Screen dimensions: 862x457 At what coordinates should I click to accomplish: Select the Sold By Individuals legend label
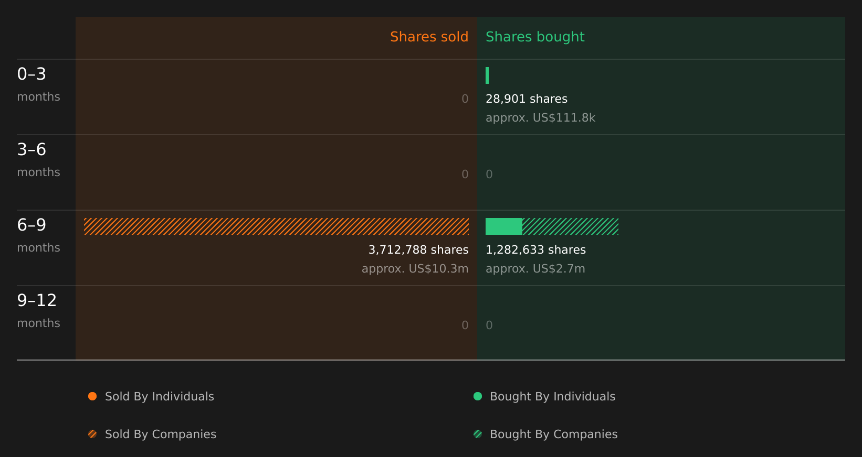pyautogui.click(x=160, y=397)
